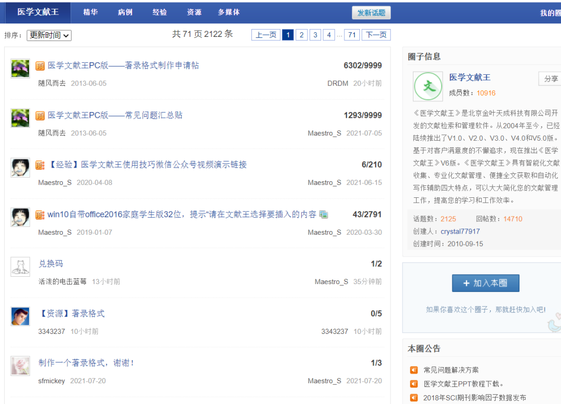Switch to the 资源 tab
Viewport: 561px width, 404px height.
[x=194, y=12]
